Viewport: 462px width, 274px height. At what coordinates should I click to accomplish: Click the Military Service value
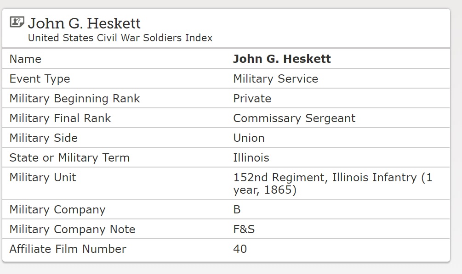[x=275, y=79]
